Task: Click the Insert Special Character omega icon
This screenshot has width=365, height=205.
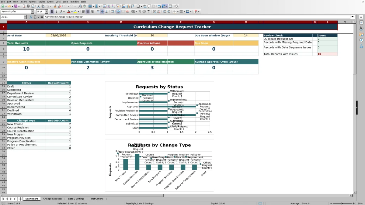Action: click(x=138, y=6)
